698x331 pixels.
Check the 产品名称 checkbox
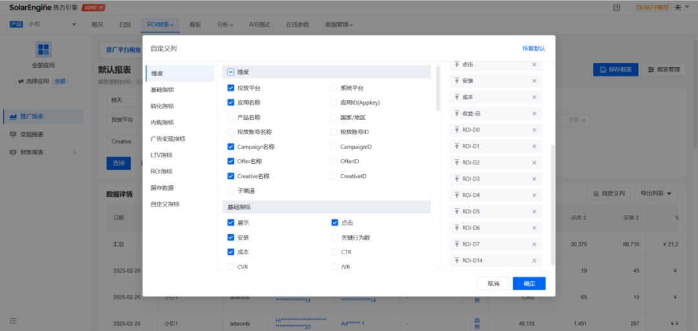(x=231, y=117)
